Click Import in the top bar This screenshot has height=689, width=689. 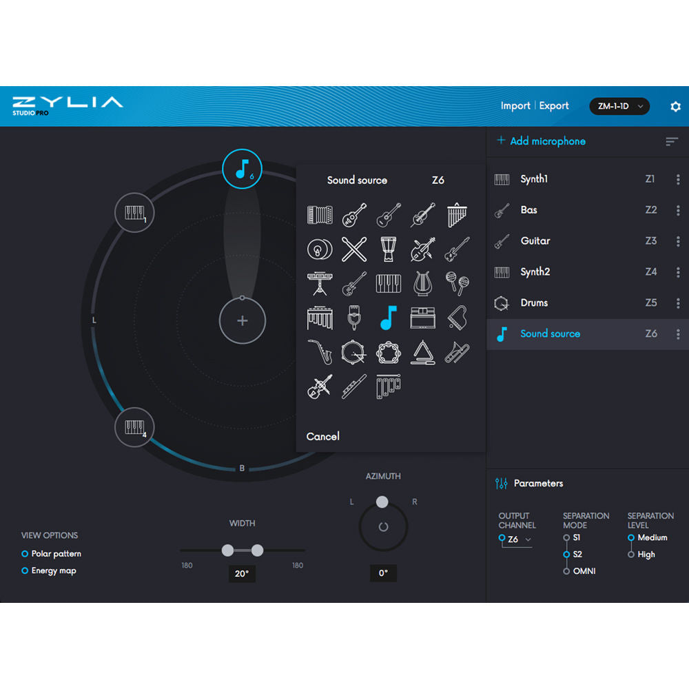tap(515, 106)
